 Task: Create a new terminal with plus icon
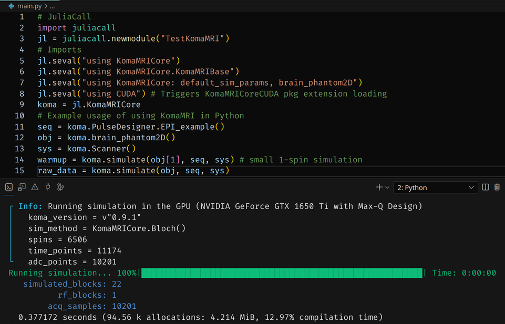pyautogui.click(x=379, y=187)
